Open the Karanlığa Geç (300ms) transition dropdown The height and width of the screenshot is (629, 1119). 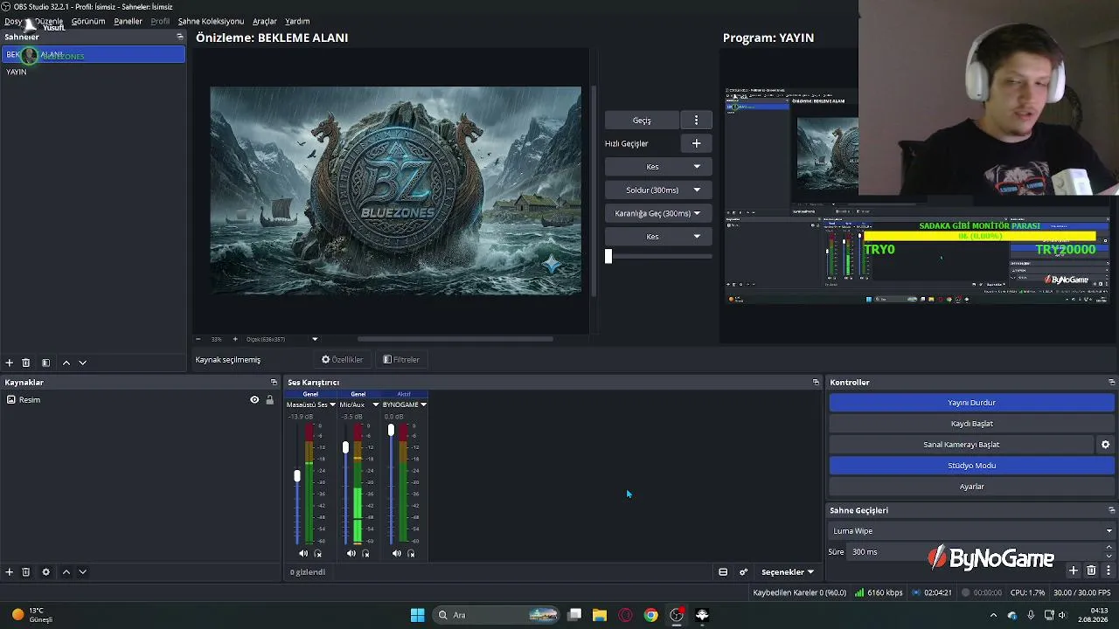point(657,213)
